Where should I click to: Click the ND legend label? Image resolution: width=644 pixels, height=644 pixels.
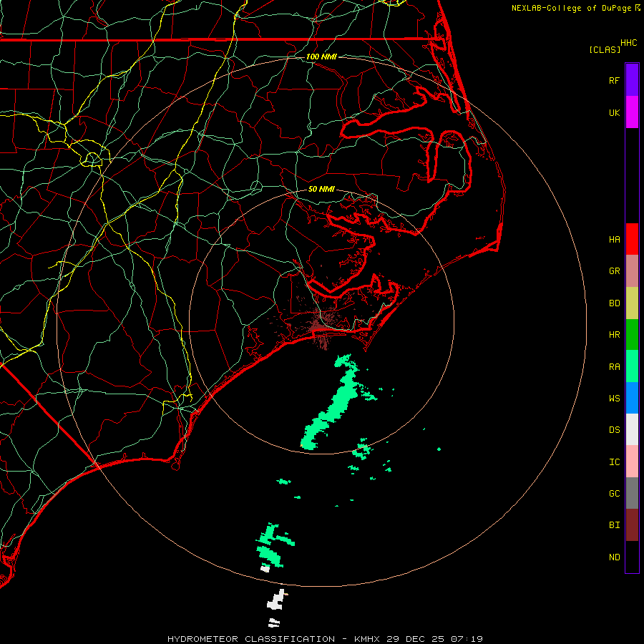click(615, 557)
